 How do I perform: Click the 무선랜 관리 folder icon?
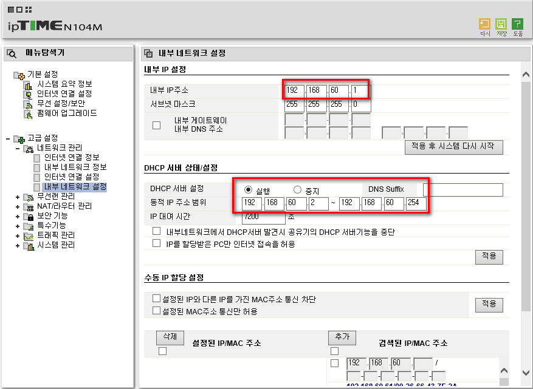(29, 197)
